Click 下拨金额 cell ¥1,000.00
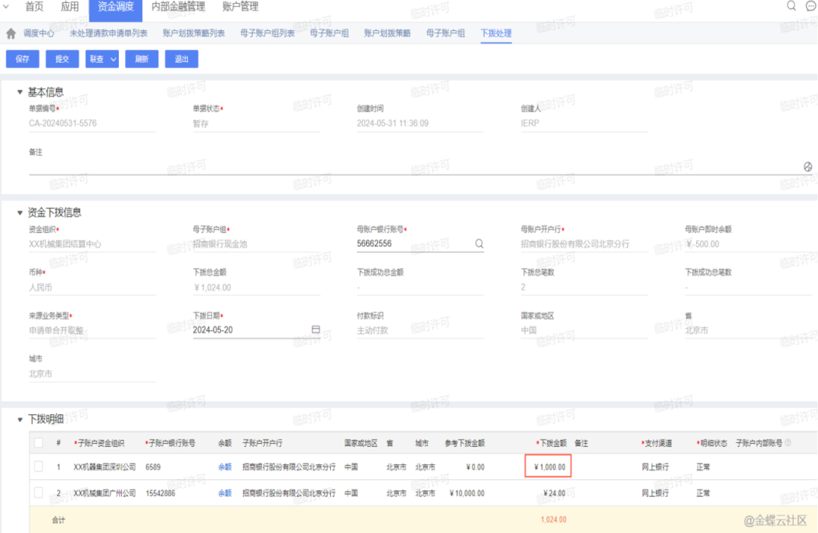The height and width of the screenshot is (533, 818). tap(548, 467)
